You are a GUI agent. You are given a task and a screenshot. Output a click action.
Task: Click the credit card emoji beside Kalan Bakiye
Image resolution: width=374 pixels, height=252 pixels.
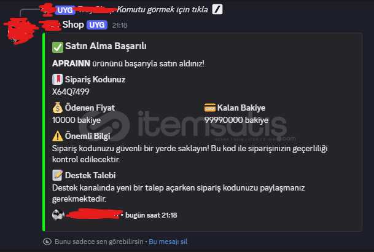pos(210,108)
